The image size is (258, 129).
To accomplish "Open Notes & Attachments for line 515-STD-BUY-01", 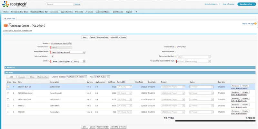I will click(x=239, y=101).
